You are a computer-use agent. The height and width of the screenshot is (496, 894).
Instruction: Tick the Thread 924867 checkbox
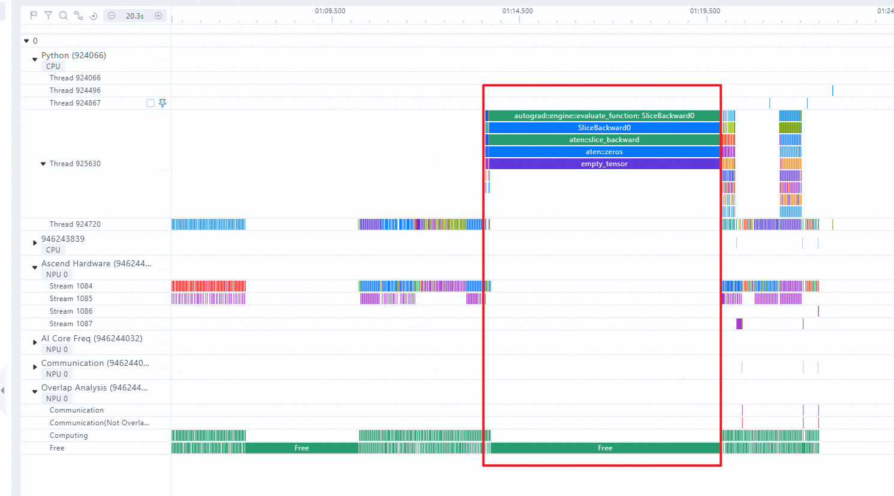tap(150, 103)
